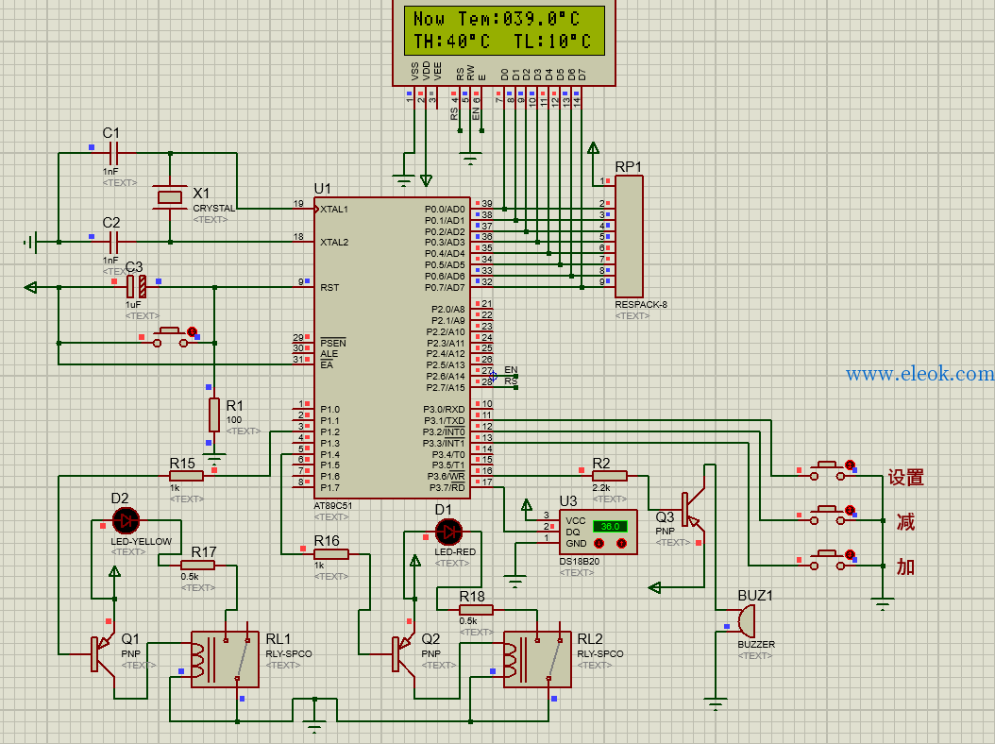Select PNP transistor Q1
This screenshot has width=995, height=744.
click(103, 654)
